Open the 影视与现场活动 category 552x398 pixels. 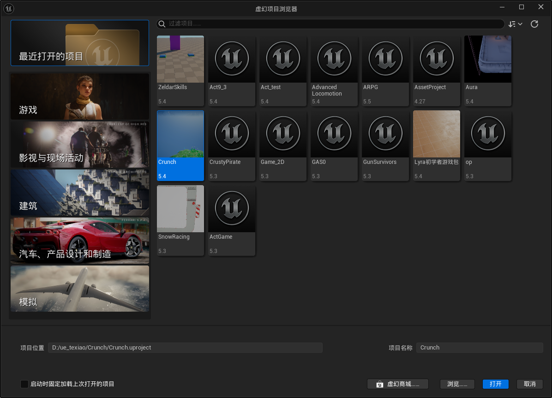point(80,145)
